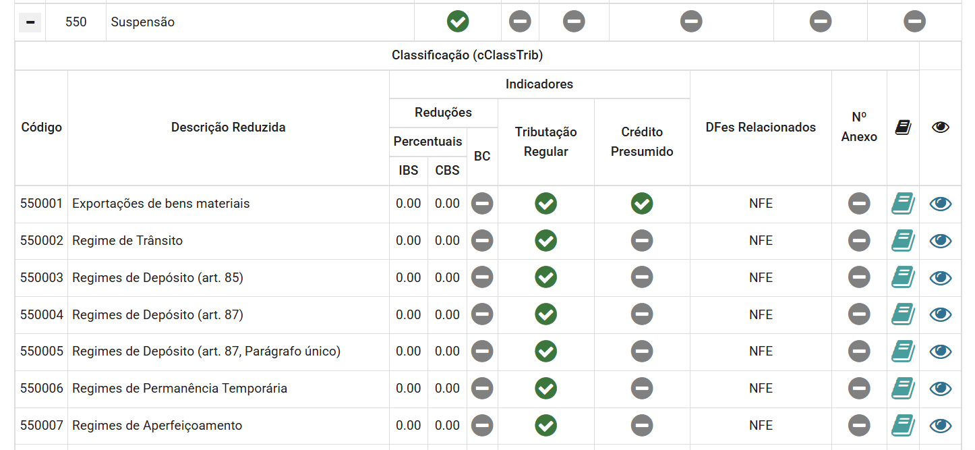Click Regimes de Permanência Temporária description
The width and height of the screenshot is (975, 450).
[179, 389]
